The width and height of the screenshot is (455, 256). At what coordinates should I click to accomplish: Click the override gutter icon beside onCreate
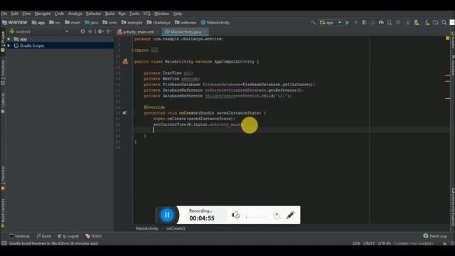coord(124,112)
